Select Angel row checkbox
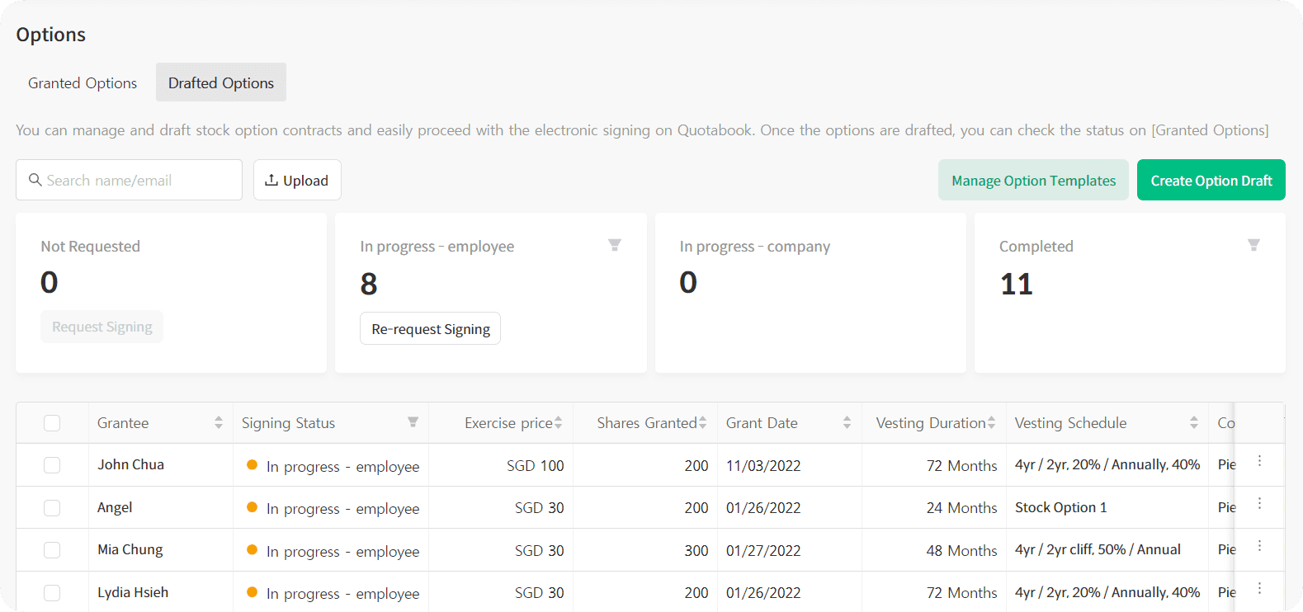Image resolution: width=1303 pixels, height=612 pixels. pos(52,508)
